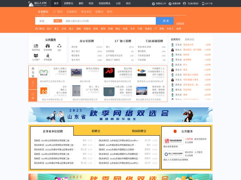Image resolution: width=241 pixels, height=180 pixels.
Task: Open 烟台美熙卫生用品 company logo
Action: [x=44, y=73]
